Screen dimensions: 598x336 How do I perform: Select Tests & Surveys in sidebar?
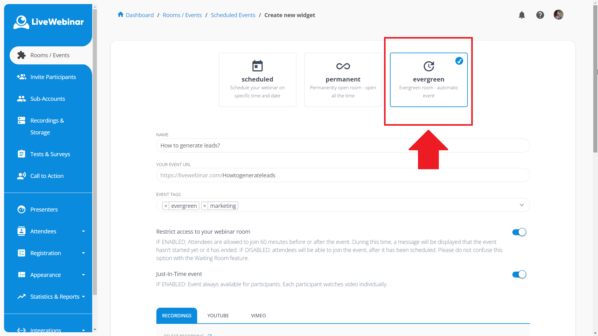coord(50,154)
